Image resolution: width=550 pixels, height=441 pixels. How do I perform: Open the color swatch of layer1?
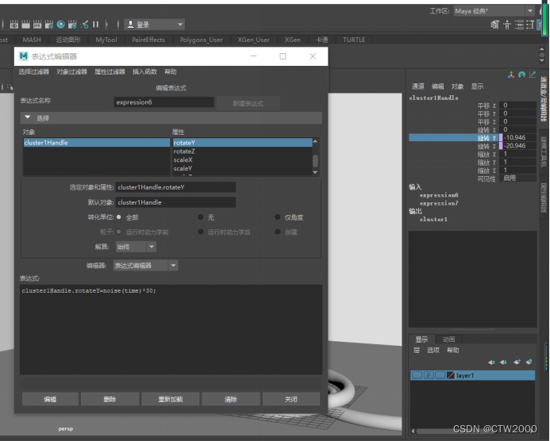coord(451,375)
